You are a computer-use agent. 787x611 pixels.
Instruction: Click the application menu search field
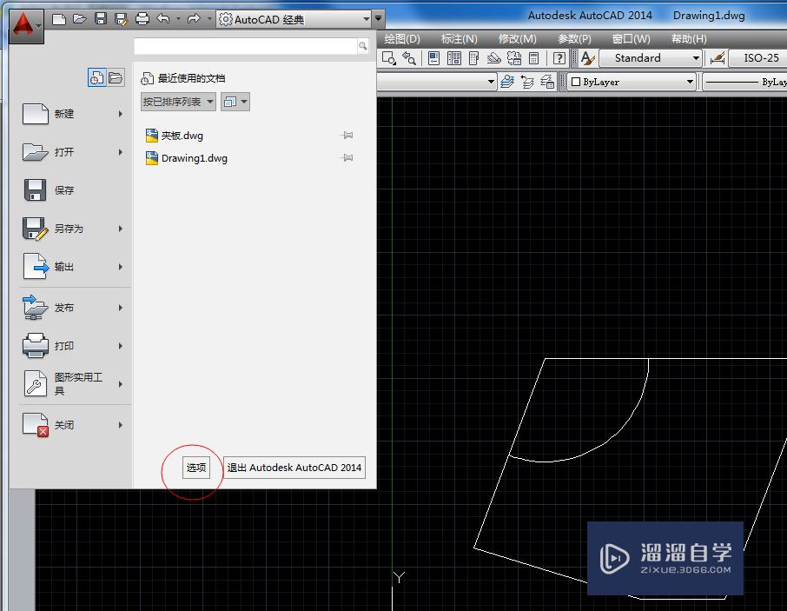point(246,46)
